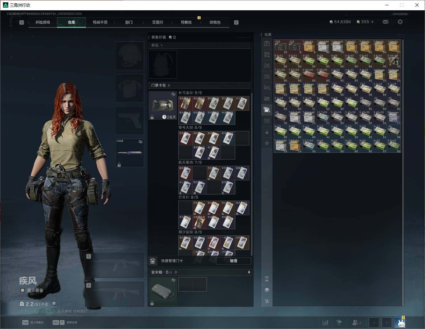The width and height of the screenshot is (425, 329).
Task: Open the friends icon showing 2
Action: [357, 322]
